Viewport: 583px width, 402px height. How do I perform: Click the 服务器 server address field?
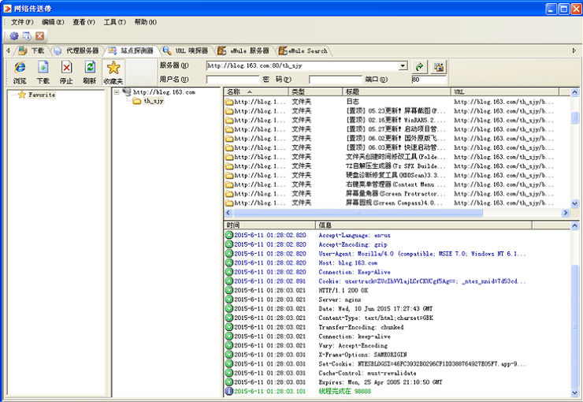pos(303,66)
